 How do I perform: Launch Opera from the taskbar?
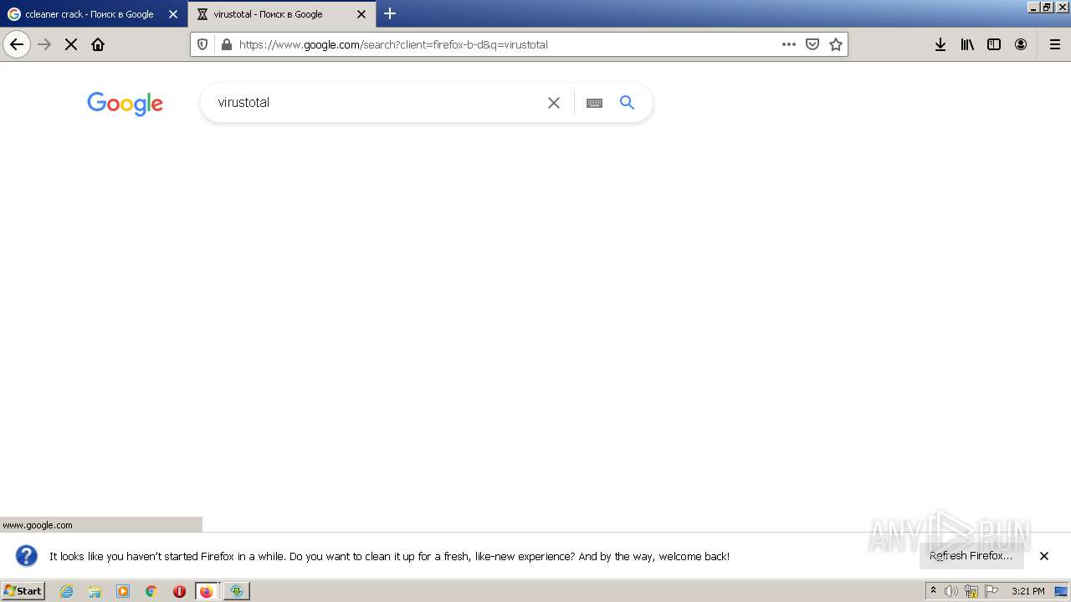pyautogui.click(x=179, y=591)
